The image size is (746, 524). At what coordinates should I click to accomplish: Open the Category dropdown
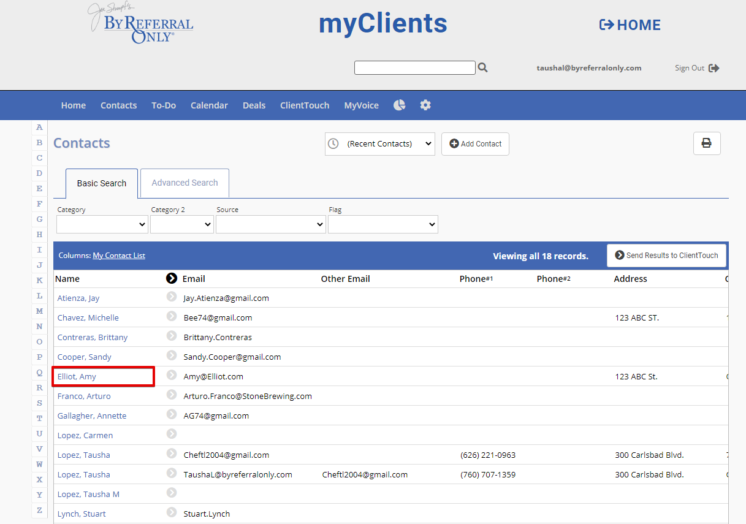(102, 224)
